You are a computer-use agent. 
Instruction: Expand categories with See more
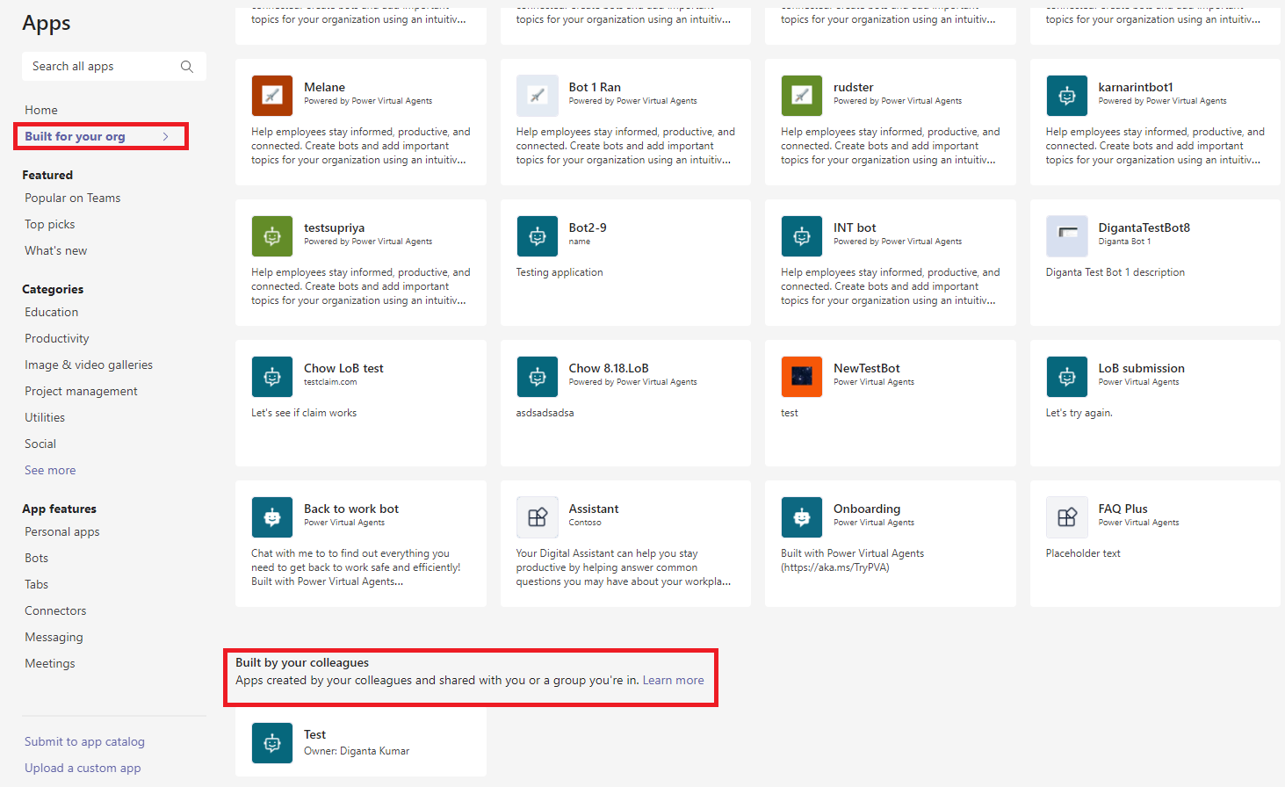(50, 470)
